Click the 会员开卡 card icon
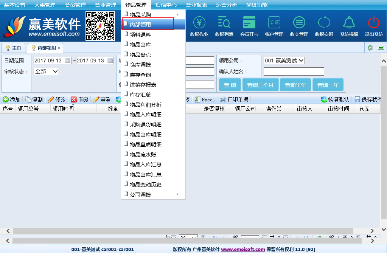Screen dimensions: 387x253 [x=249, y=23]
